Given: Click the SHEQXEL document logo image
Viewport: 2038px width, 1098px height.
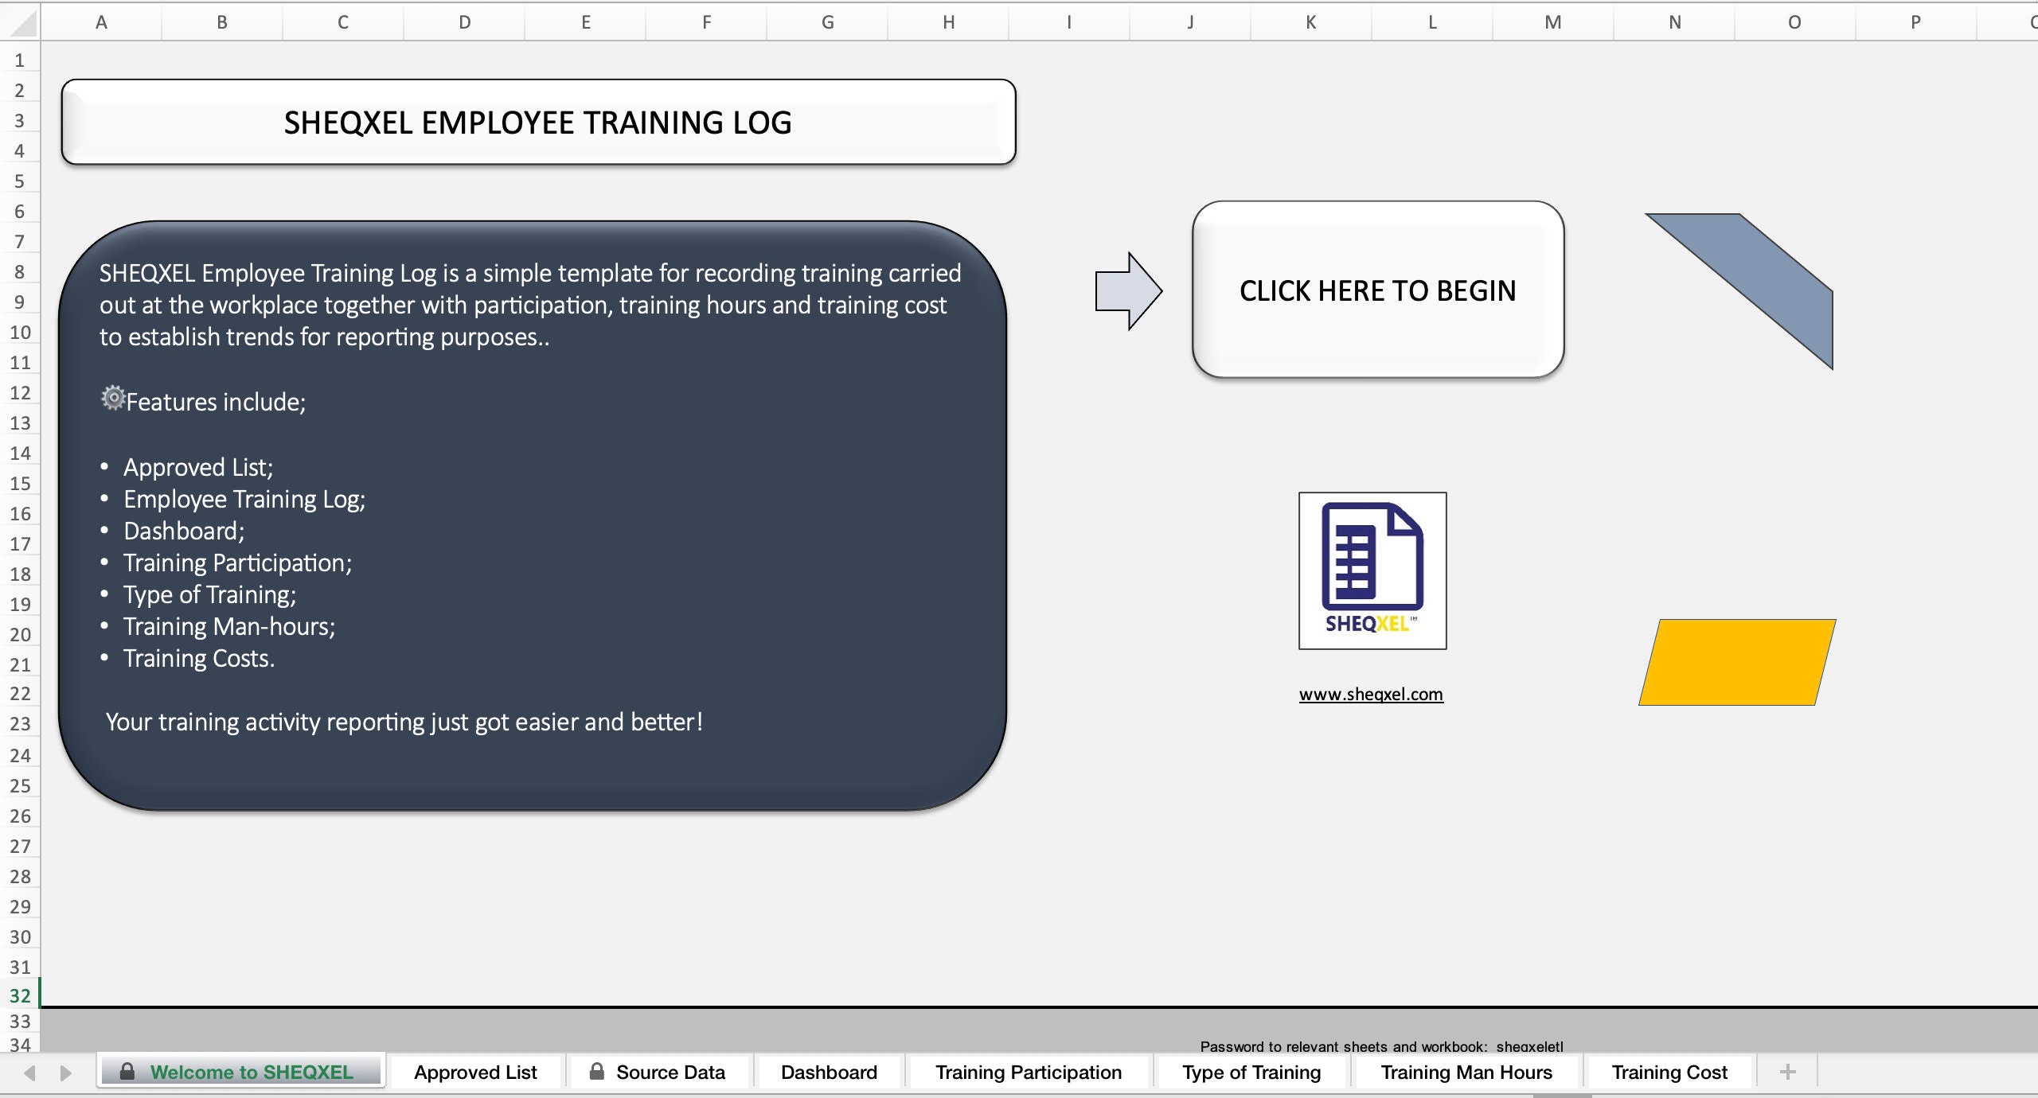Looking at the screenshot, I should coord(1372,570).
